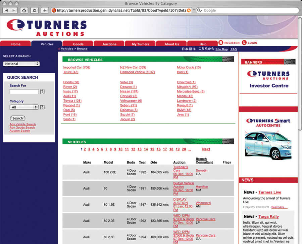
Task: Browse BMW (18) vehicles
Action: pyautogui.click(x=184, y=110)
